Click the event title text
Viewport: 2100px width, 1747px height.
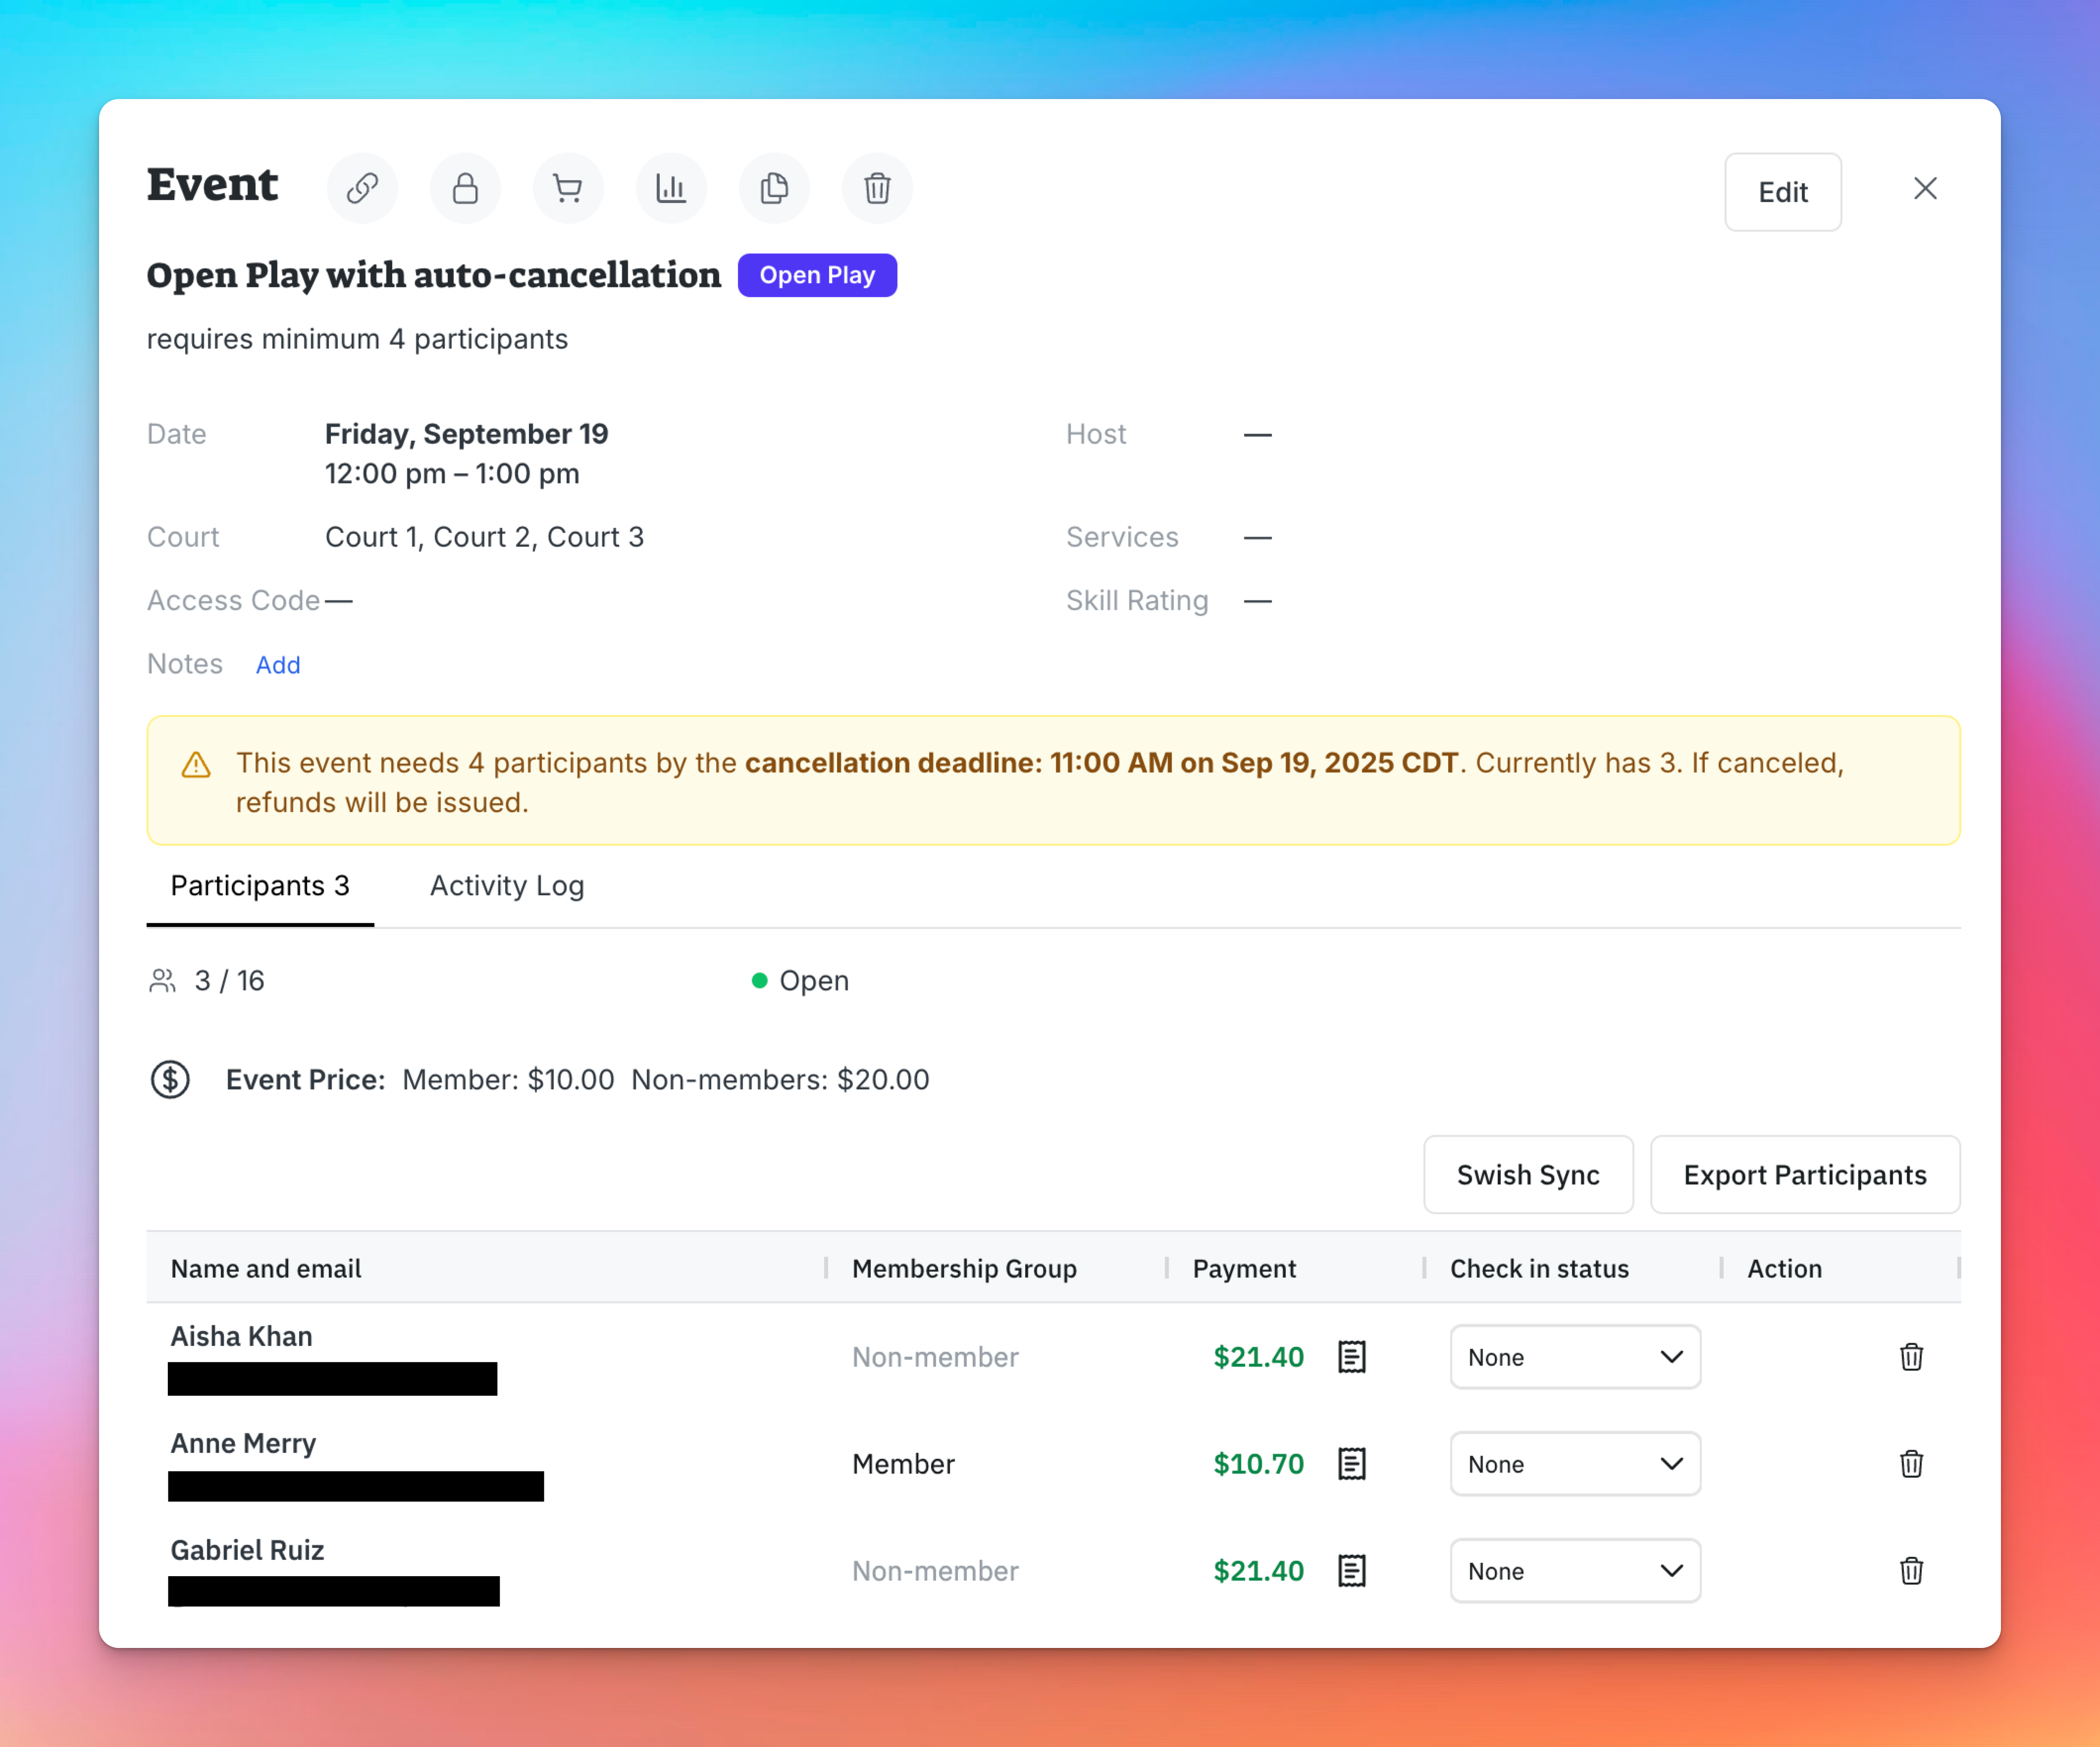coord(433,275)
